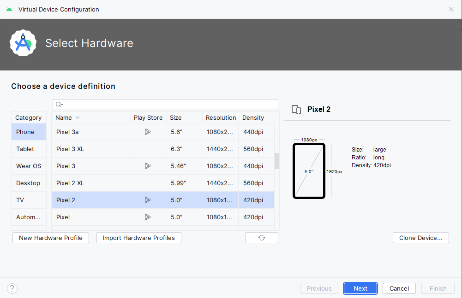Click the 5.6" size cell

(x=184, y=132)
